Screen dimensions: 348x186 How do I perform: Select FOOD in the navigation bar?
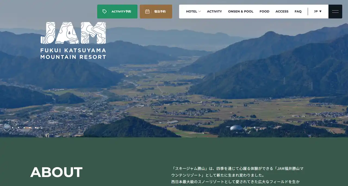(264, 11)
